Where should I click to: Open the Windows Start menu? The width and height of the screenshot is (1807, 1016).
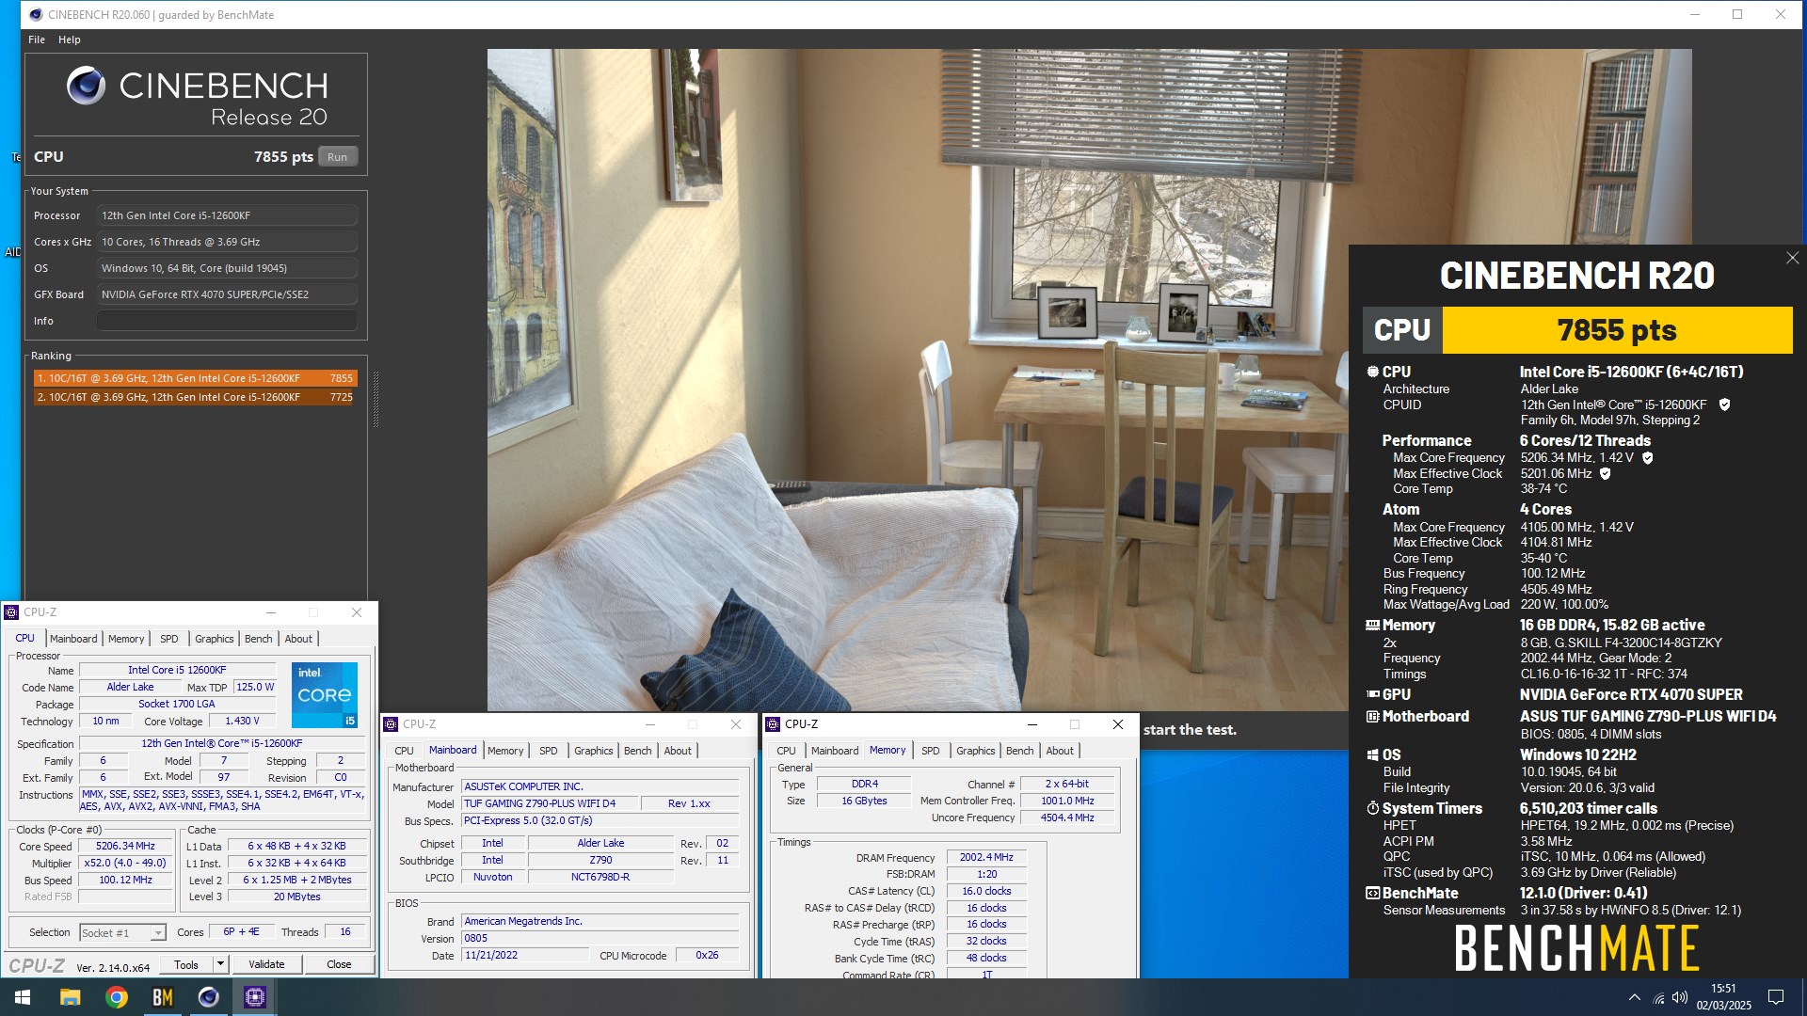coord(23,997)
